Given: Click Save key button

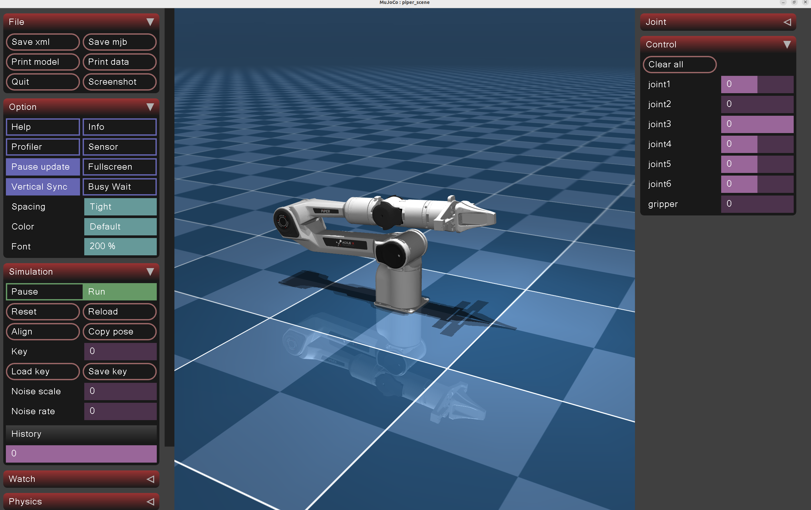Looking at the screenshot, I should point(120,371).
